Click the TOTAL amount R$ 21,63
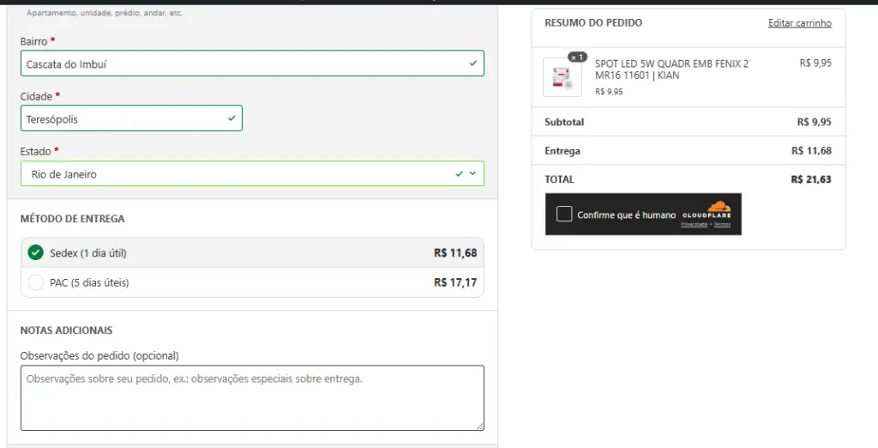The width and height of the screenshot is (878, 448). tap(810, 179)
